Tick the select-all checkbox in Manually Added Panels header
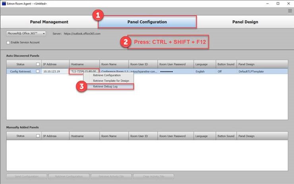This screenshot has height=184, width=294. pyautogui.click(x=38, y=136)
